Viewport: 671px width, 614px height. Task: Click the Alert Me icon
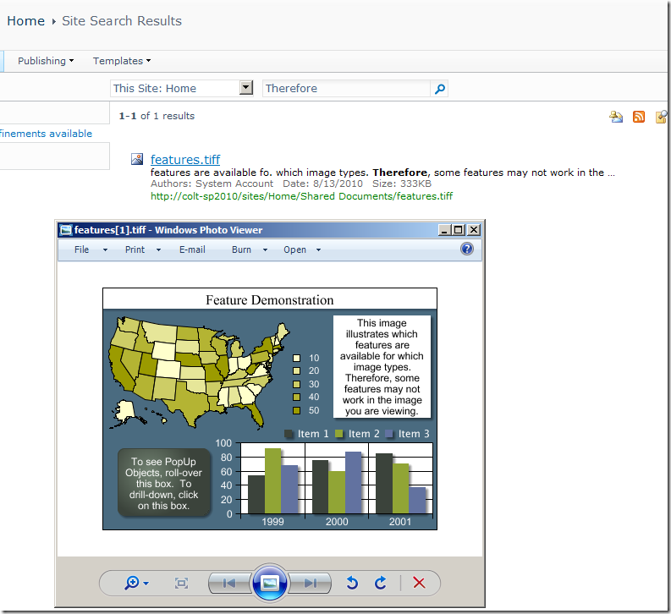click(616, 117)
